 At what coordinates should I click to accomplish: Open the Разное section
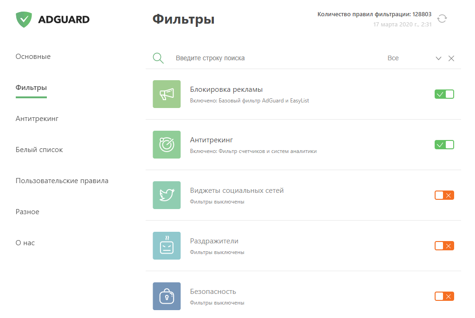point(27,212)
